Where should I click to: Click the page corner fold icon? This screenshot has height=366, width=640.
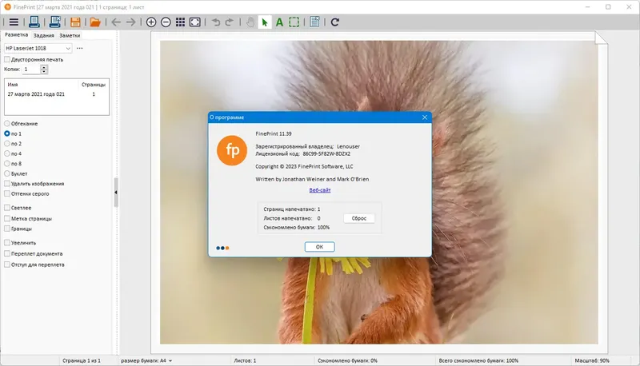601,38
